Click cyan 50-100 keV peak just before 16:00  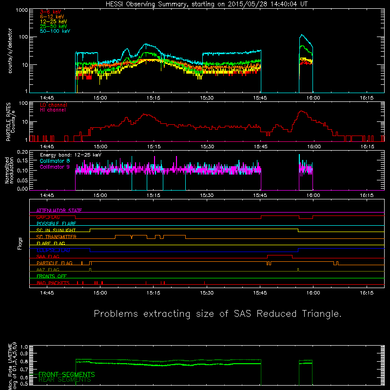click(x=302, y=35)
